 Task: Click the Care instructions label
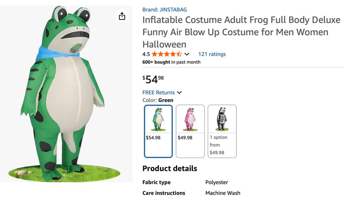[x=163, y=193]
